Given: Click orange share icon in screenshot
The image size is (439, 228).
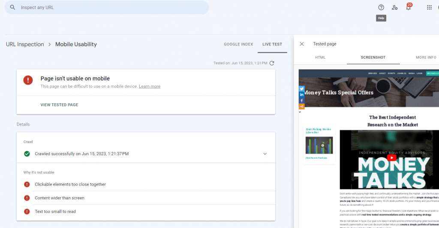Looking at the screenshot, I should coord(301,106).
